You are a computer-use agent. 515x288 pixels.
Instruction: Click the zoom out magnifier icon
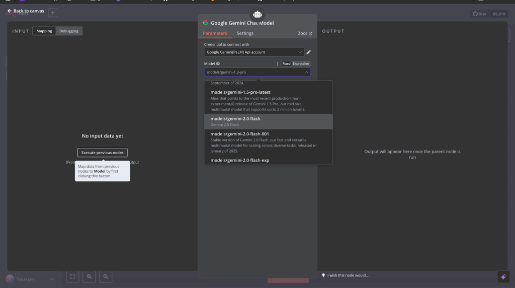pos(106,276)
